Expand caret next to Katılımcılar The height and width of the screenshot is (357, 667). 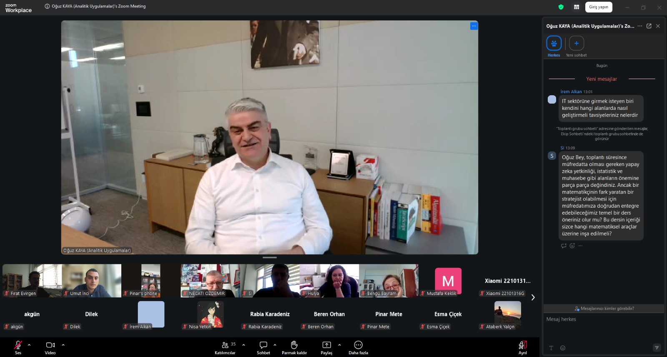click(243, 345)
